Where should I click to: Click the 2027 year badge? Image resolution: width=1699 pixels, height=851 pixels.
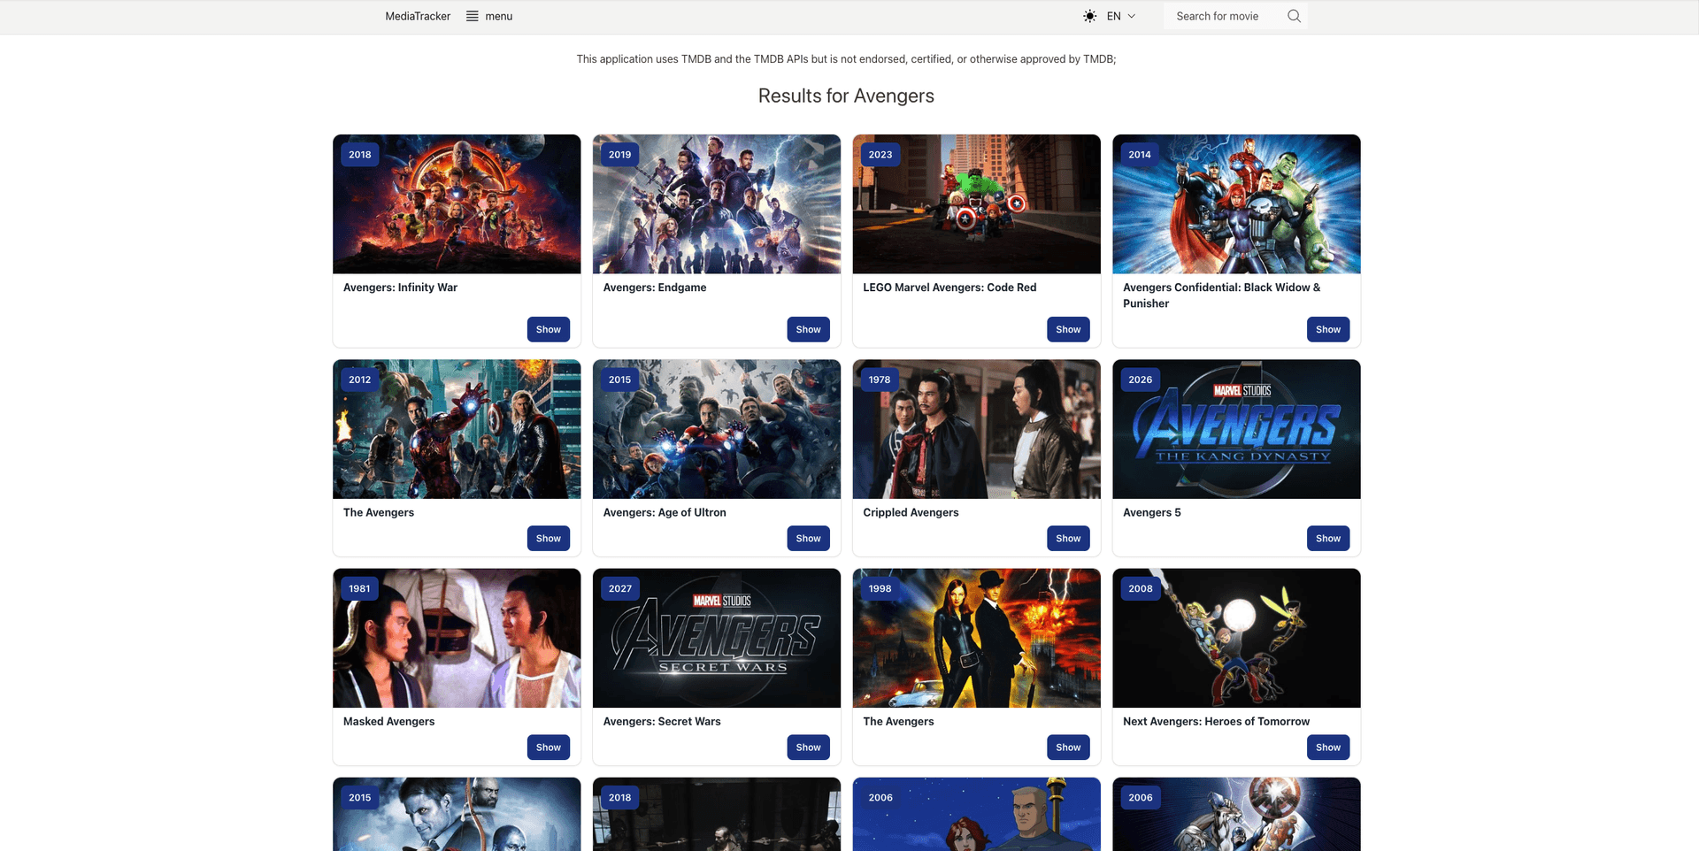tap(620, 588)
